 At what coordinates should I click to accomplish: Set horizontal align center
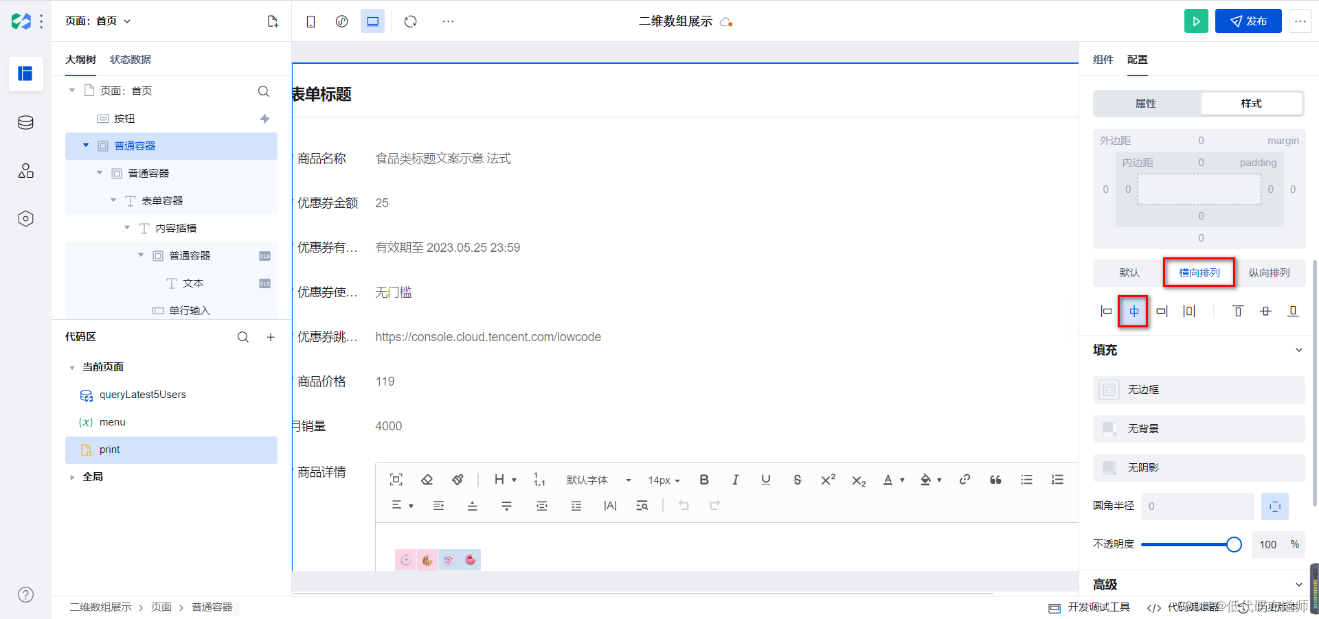pos(1134,312)
